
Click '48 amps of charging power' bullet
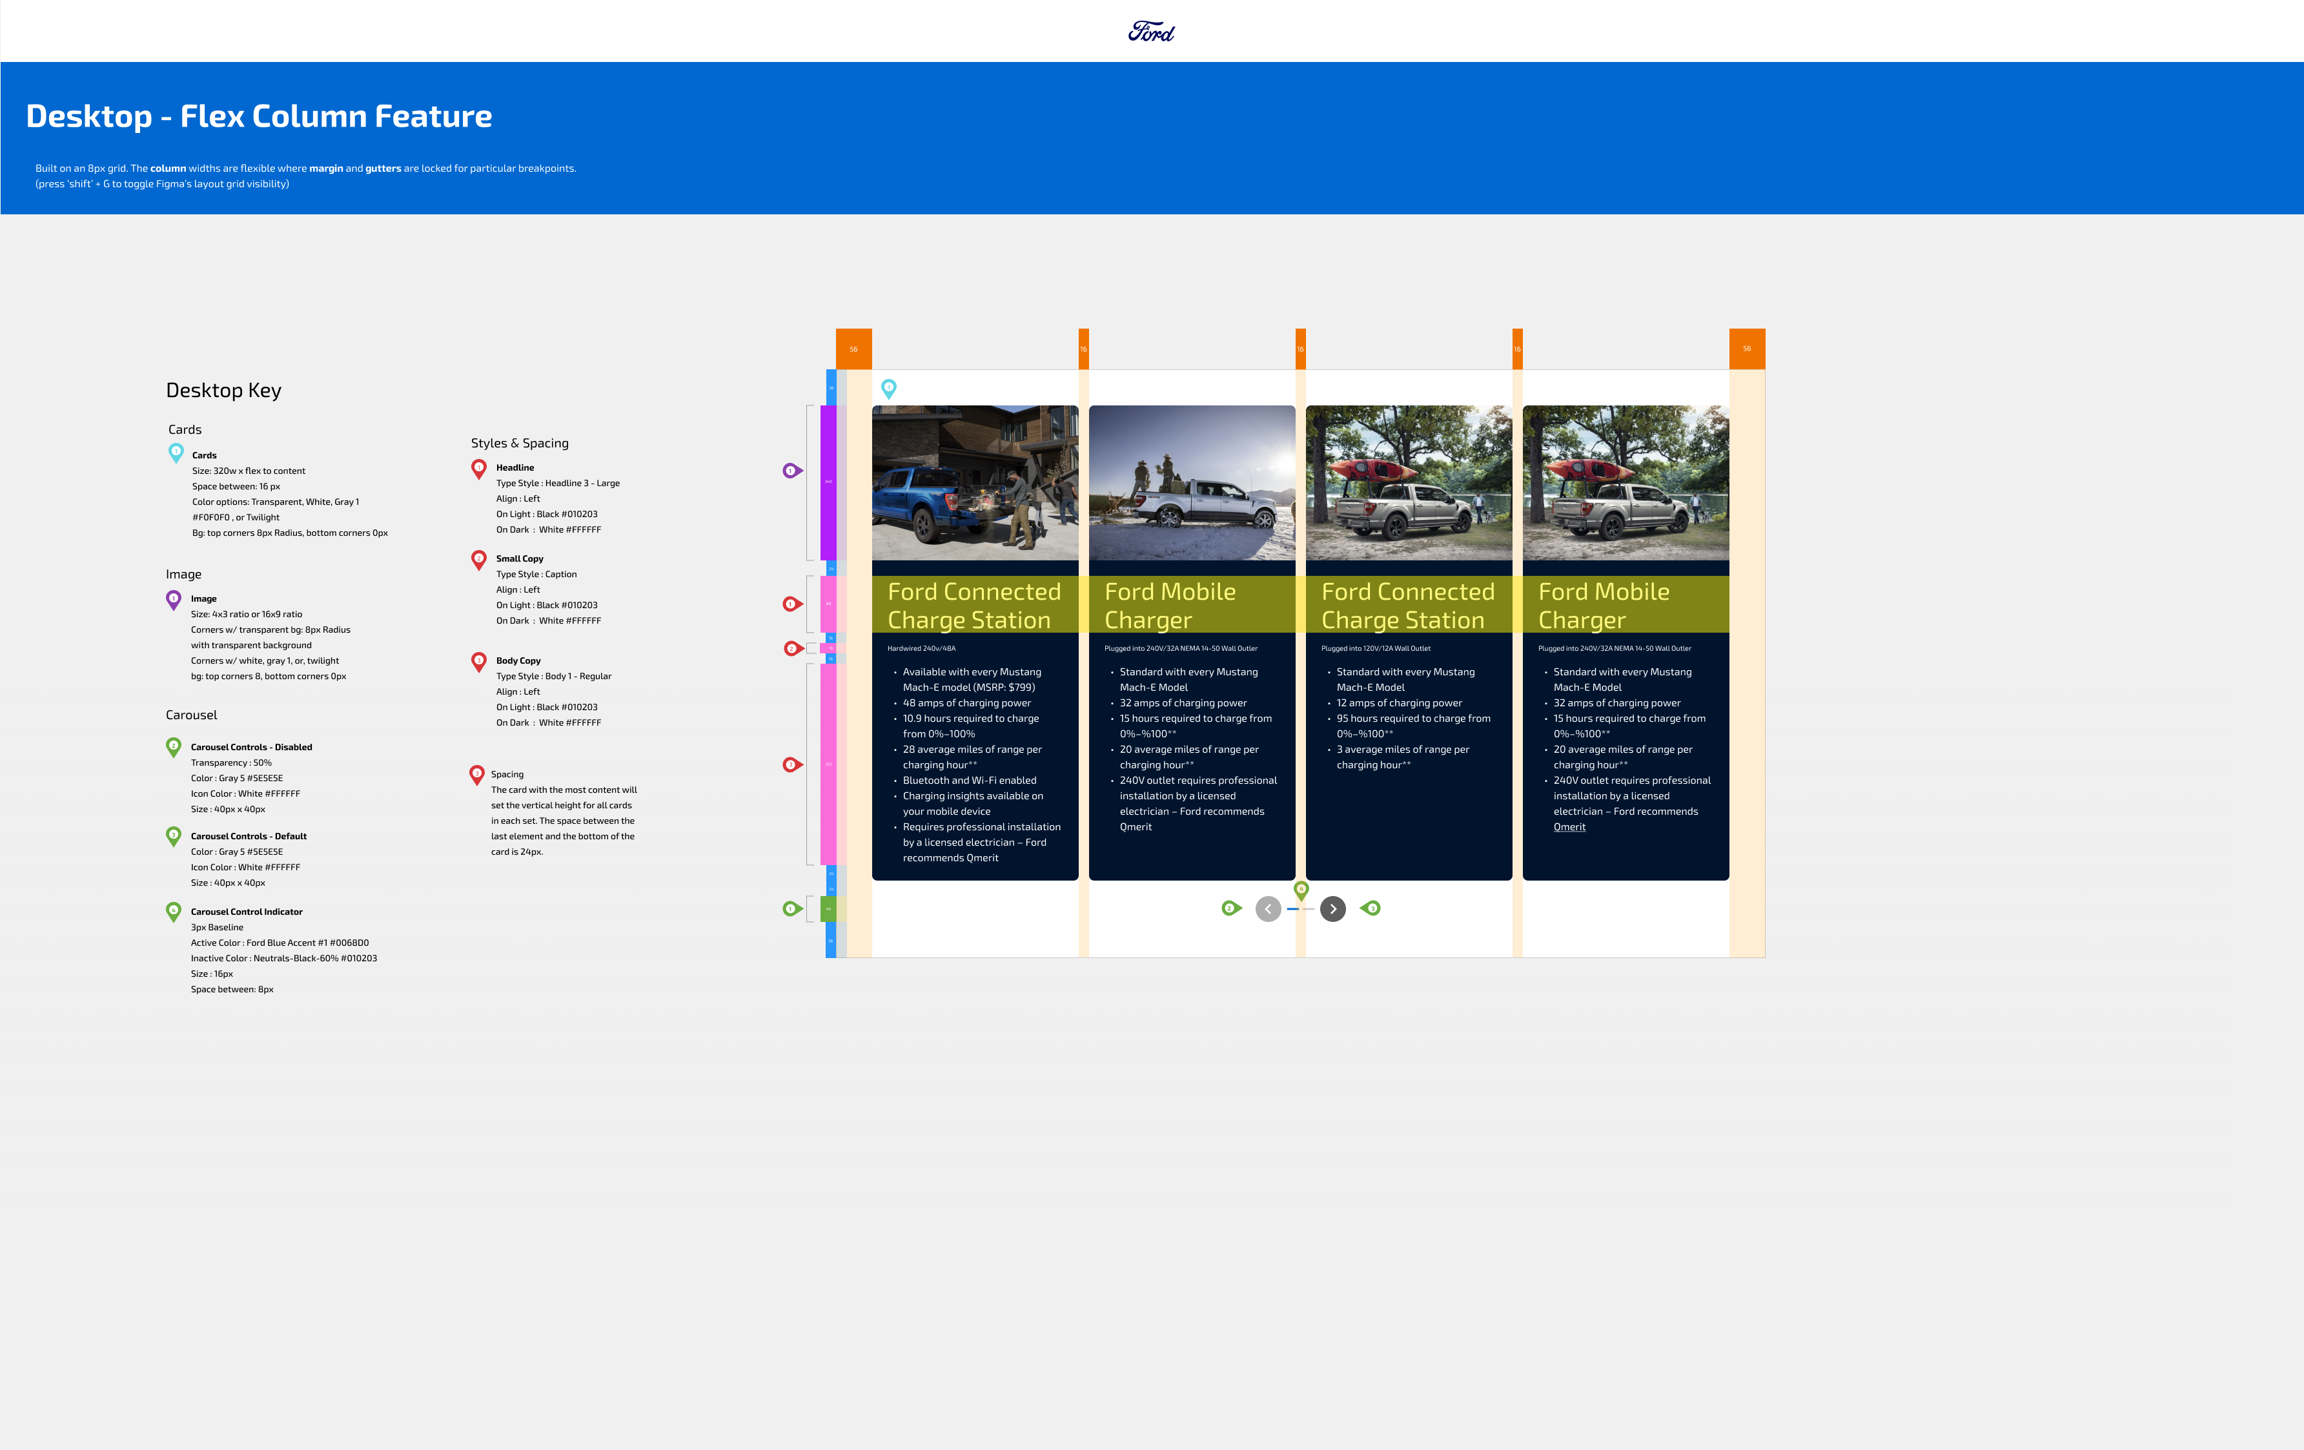coord(966,704)
